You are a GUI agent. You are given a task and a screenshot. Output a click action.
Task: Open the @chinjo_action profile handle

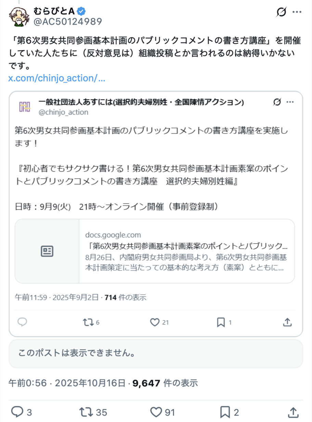[63, 112]
